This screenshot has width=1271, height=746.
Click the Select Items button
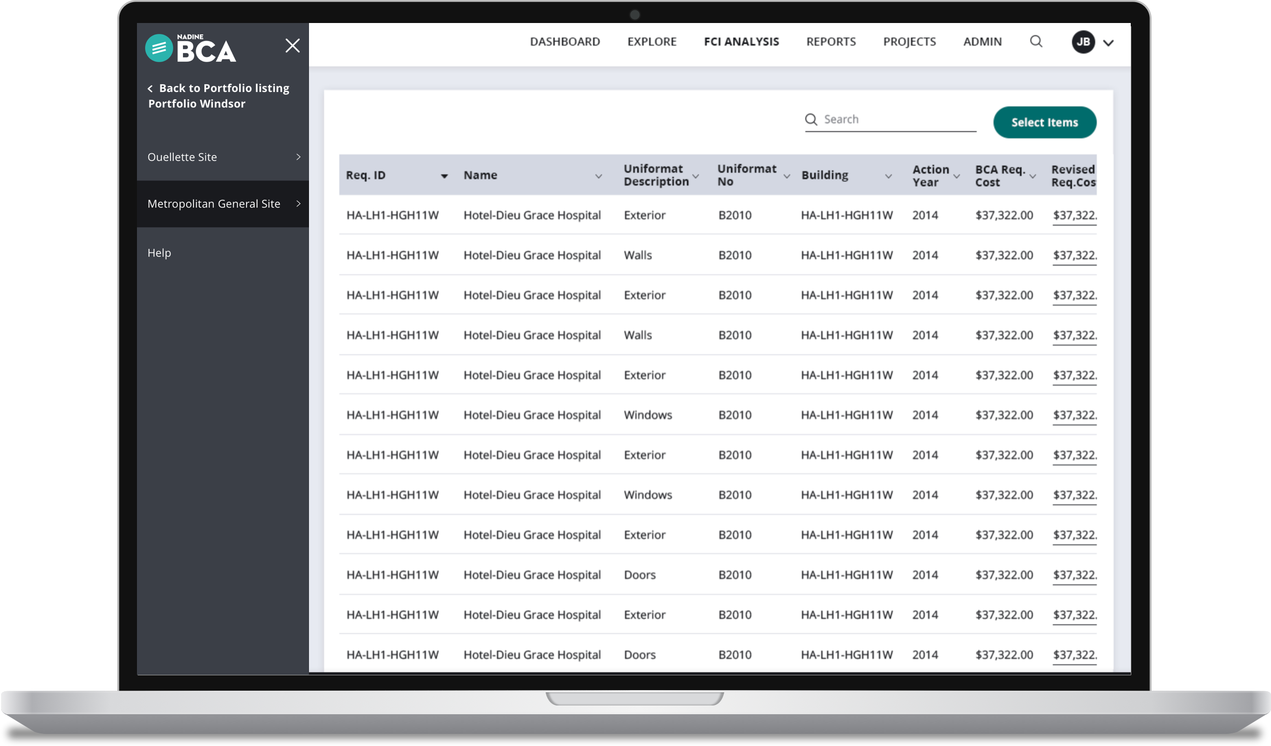click(1044, 122)
